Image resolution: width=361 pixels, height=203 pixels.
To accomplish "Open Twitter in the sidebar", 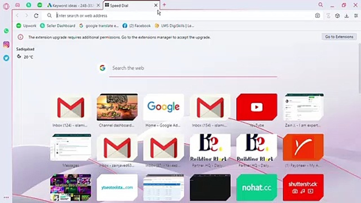I will (6, 58).
